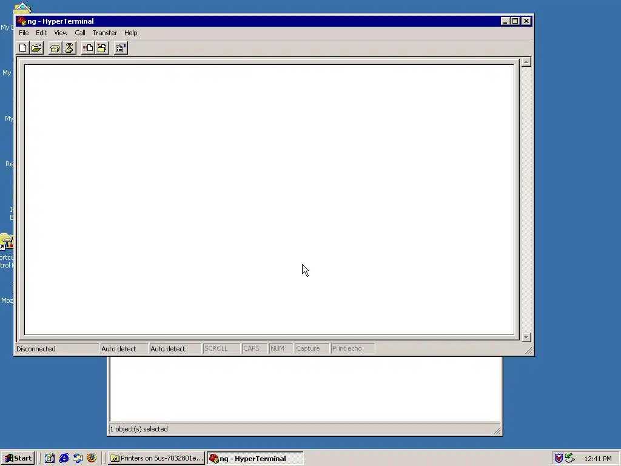The image size is (621, 466).
Task: Open the Edit menu
Action: point(41,33)
